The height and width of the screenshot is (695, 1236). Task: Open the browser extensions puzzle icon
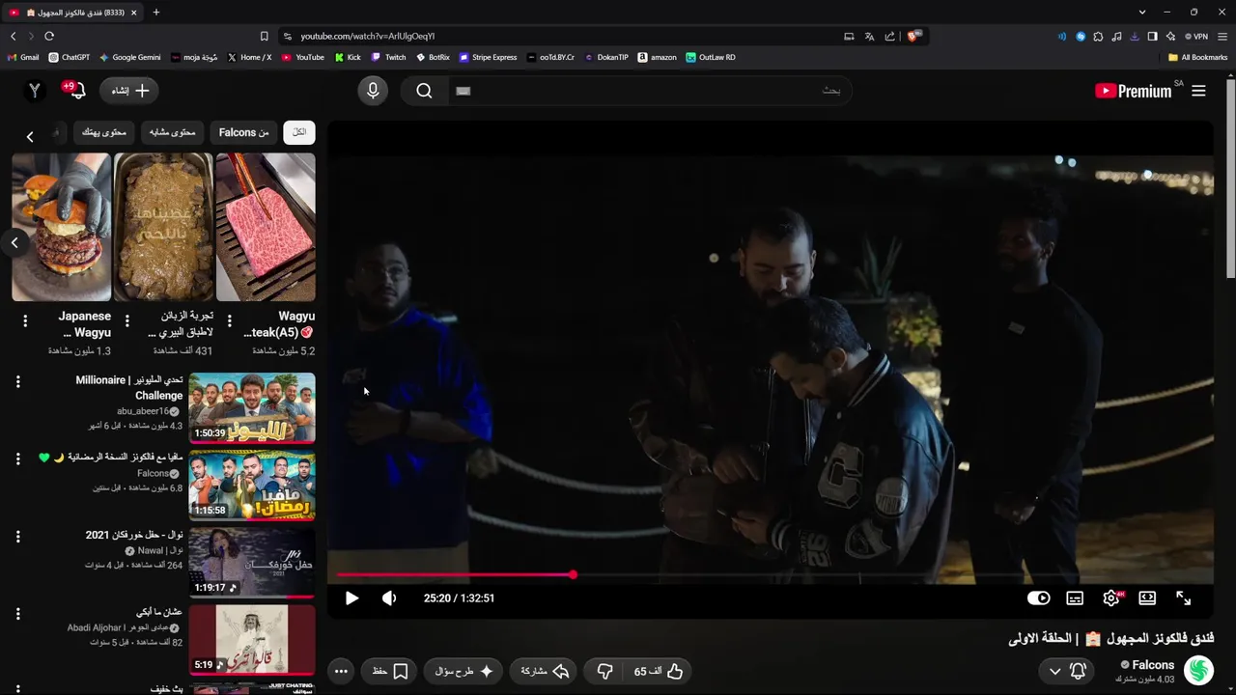[x=1098, y=36]
